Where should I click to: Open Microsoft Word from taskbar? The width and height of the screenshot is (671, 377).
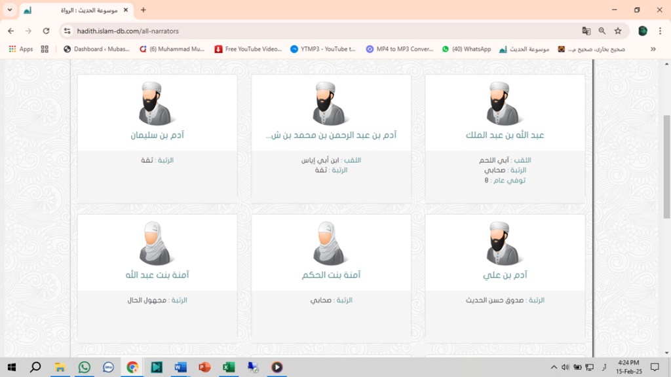181,367
